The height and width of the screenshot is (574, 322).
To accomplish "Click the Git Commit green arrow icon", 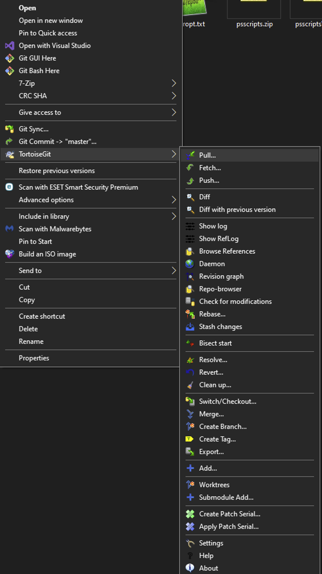I will coord(10,141).
